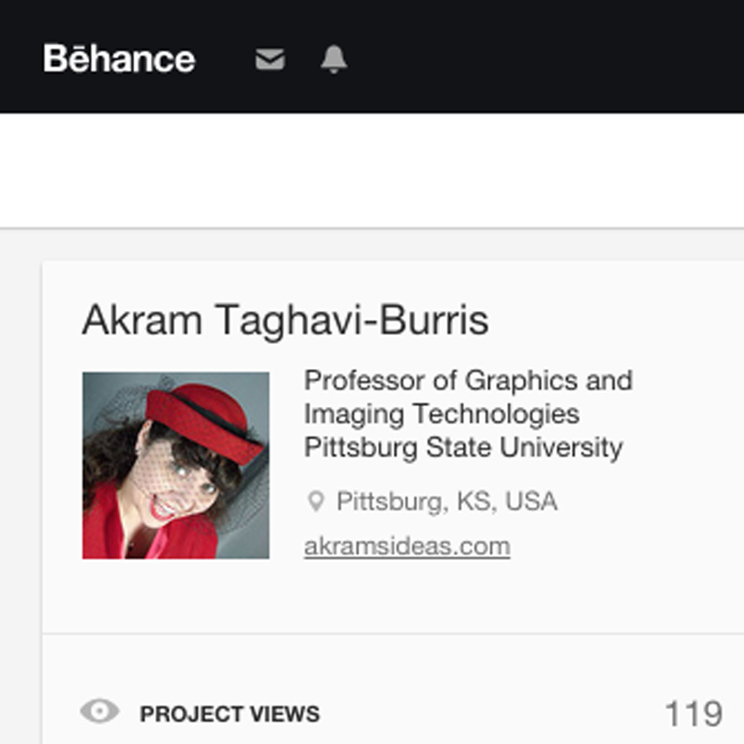
Task: Click the 119 project views count
Action: 694,714
